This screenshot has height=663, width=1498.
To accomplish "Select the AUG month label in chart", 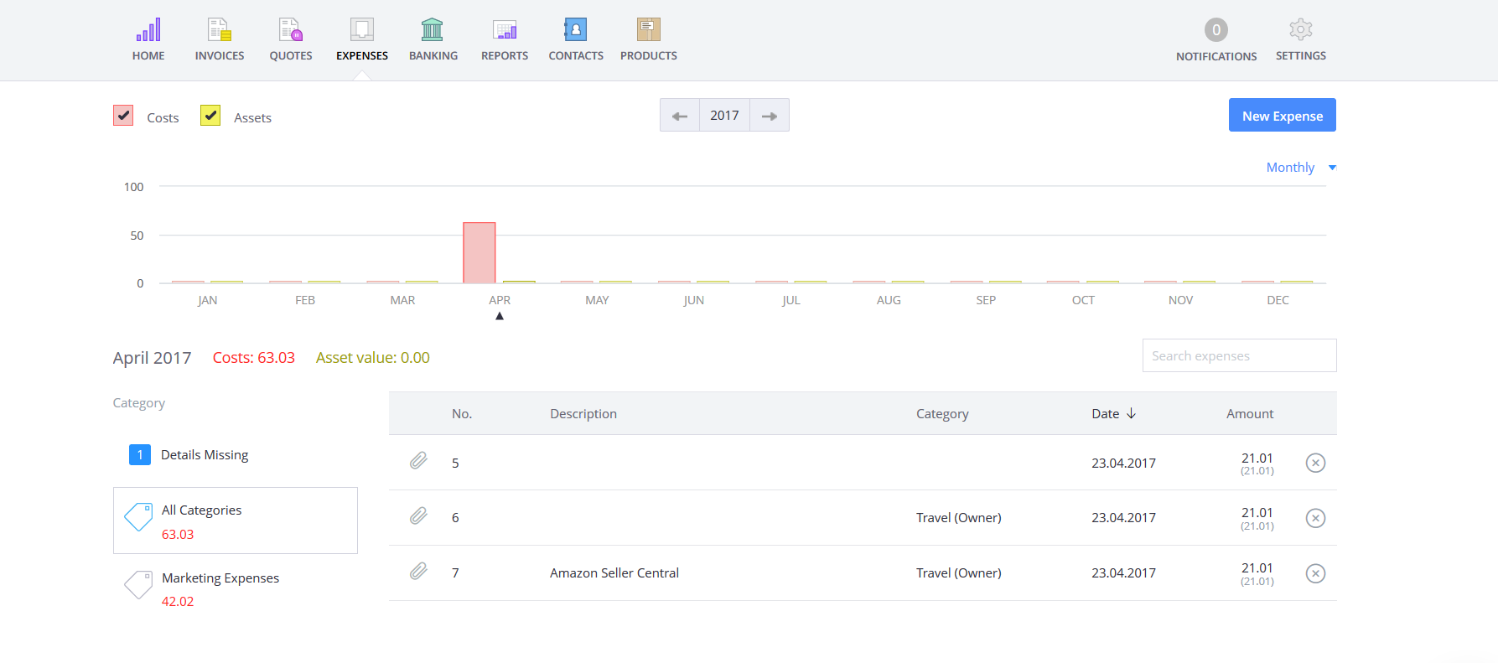I will pos(889,300).
